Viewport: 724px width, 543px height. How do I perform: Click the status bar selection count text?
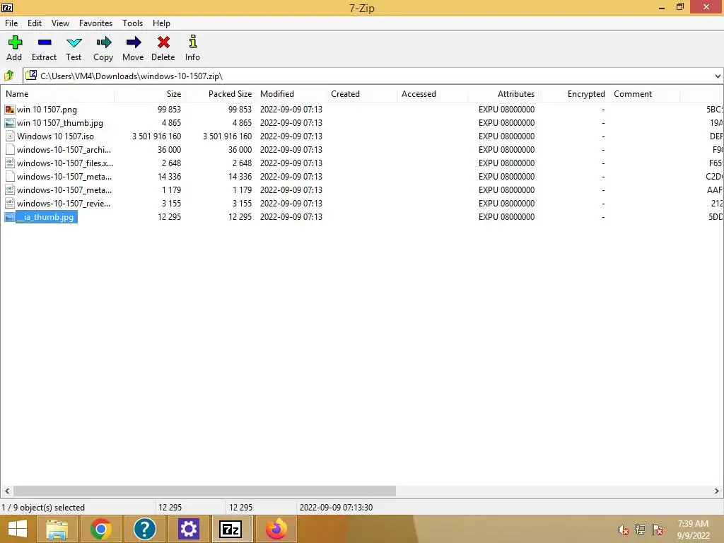coord(43,508)
